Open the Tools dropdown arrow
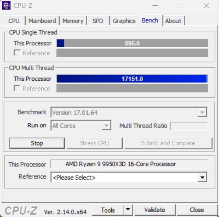This screenshot has height=217, width=219. pos(128,210)
